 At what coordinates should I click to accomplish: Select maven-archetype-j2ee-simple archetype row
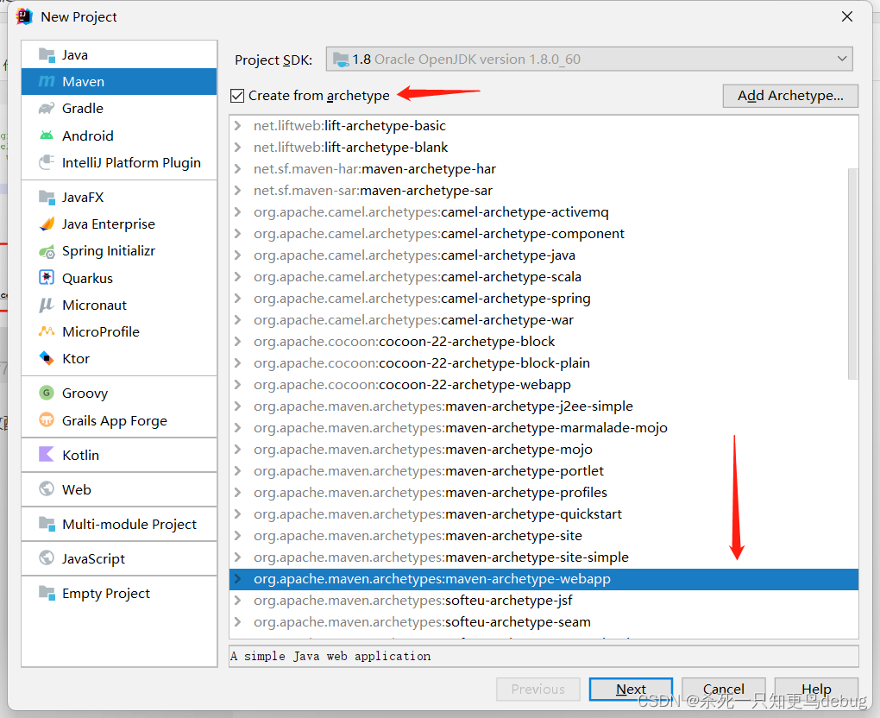[x=544, y=406]
